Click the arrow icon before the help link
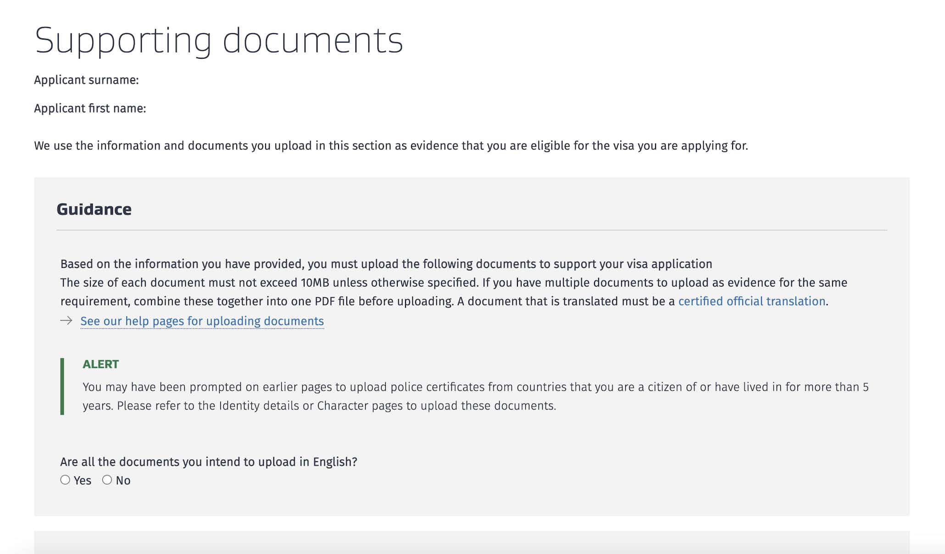This screenshot has width=945, height=554. [x=65, y=321]
